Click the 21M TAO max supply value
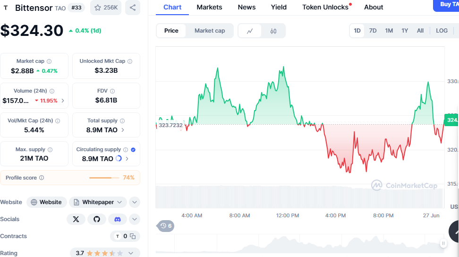The height and width of the screenshot is (257, 459). coord(34,158)
